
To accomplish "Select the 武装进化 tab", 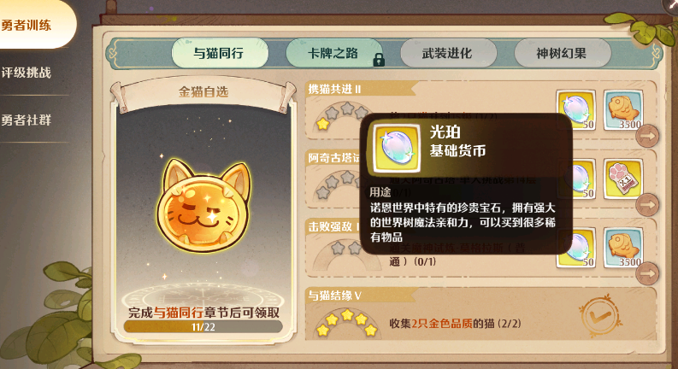I will [448, 53].
